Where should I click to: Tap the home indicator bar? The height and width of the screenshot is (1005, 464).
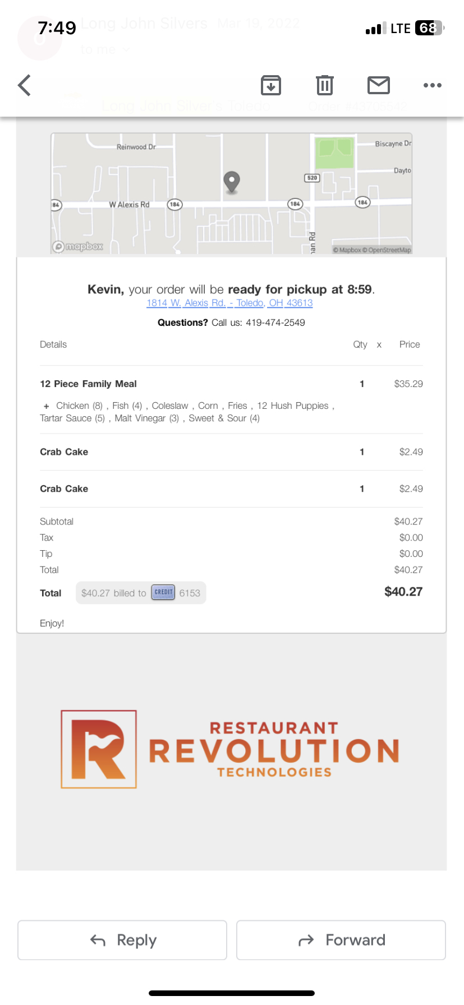click(232, 993)
